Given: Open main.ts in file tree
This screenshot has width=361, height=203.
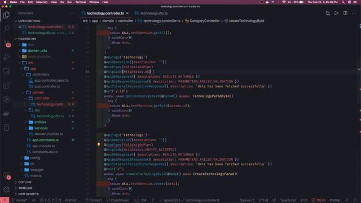Looking at the screenshot, I should pyautogui.click(x=36, y=175).
